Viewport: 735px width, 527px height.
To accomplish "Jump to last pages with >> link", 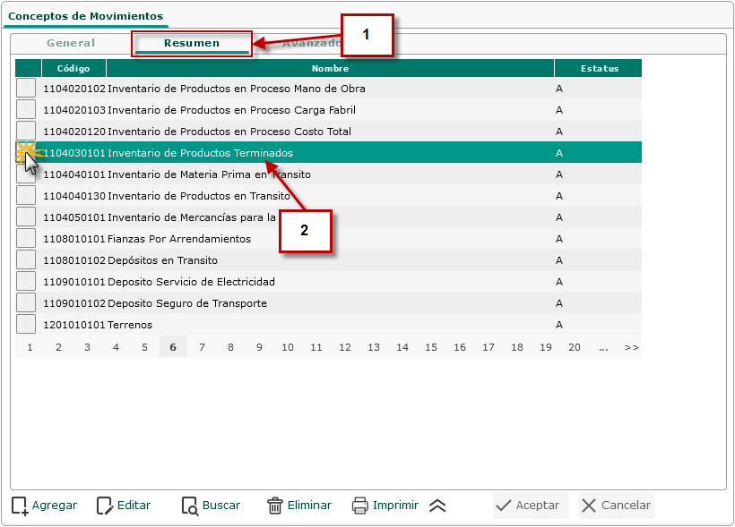I will coord(631,347).
